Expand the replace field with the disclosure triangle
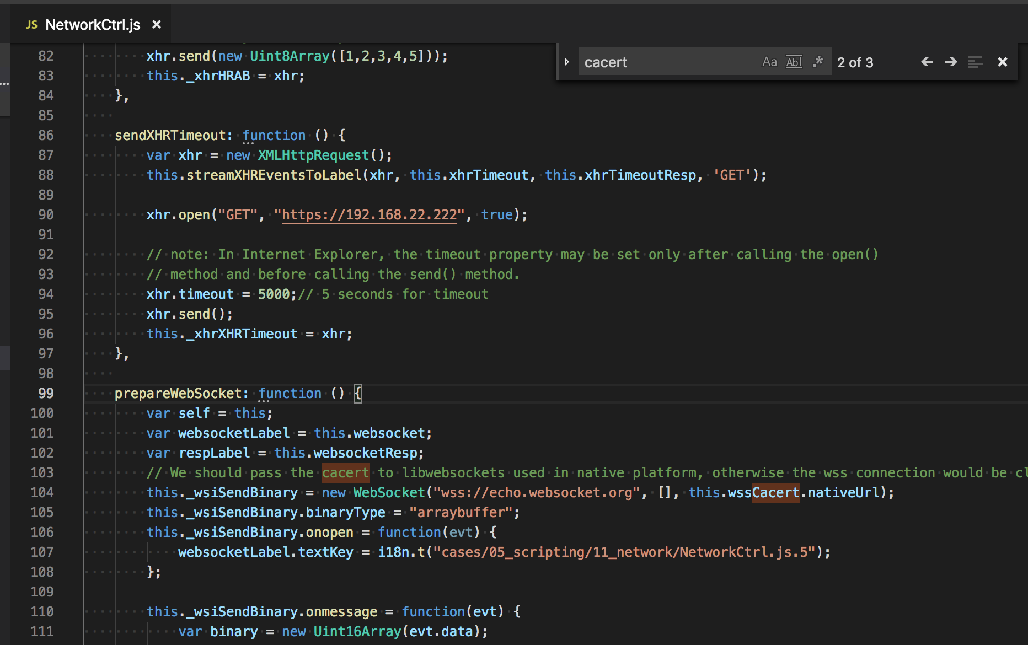 pyautogui.click(x=567, y=62)
